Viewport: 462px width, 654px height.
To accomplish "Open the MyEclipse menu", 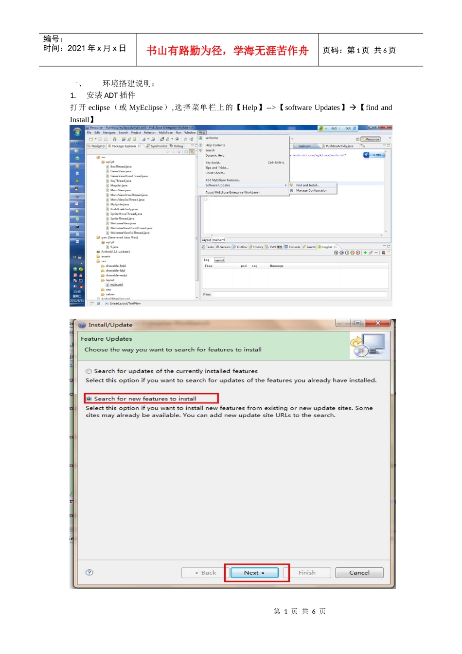I will (x=166, y=132).
